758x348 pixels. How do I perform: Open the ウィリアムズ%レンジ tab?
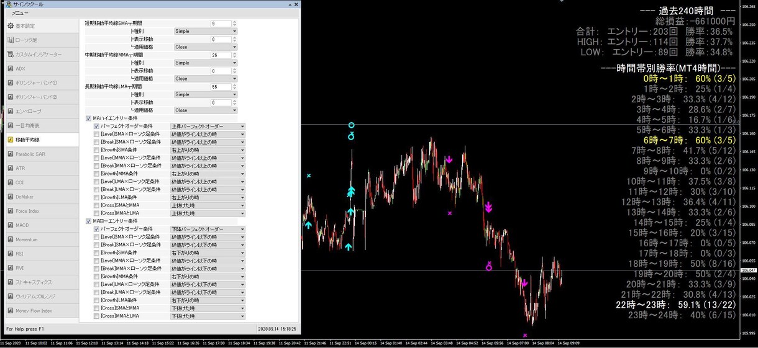point(42,297)
